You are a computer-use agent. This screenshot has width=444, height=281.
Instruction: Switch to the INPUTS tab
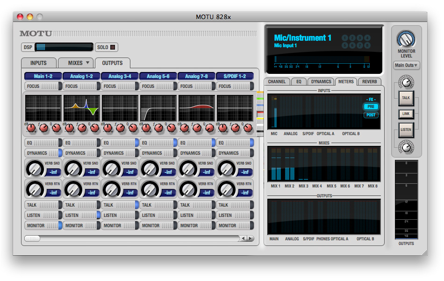(x=38, y=63)
